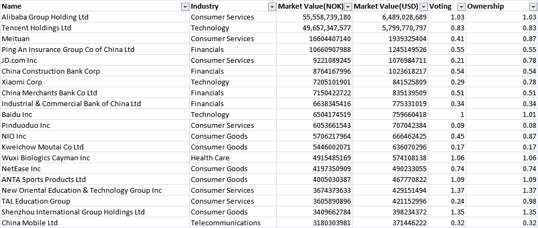Select the TAL Education Group cell

click(36, 201)
